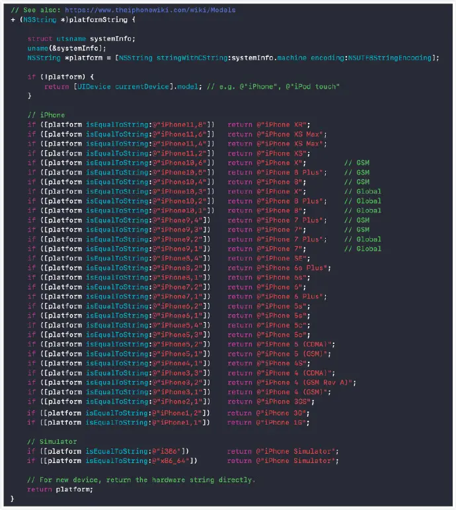Click the @"iPhone XR" return value

tap(282, 124)
